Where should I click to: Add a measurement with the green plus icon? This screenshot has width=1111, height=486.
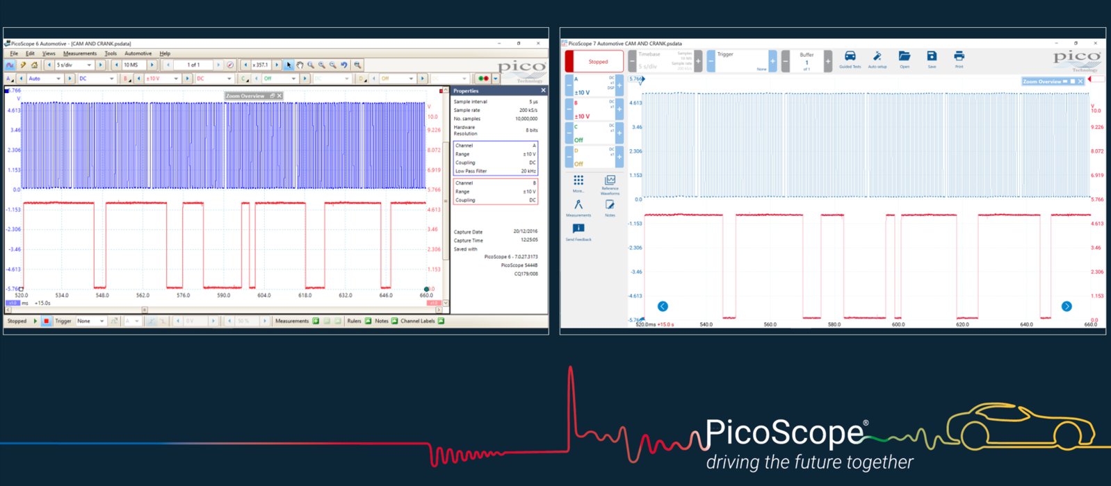pos(316,321)
